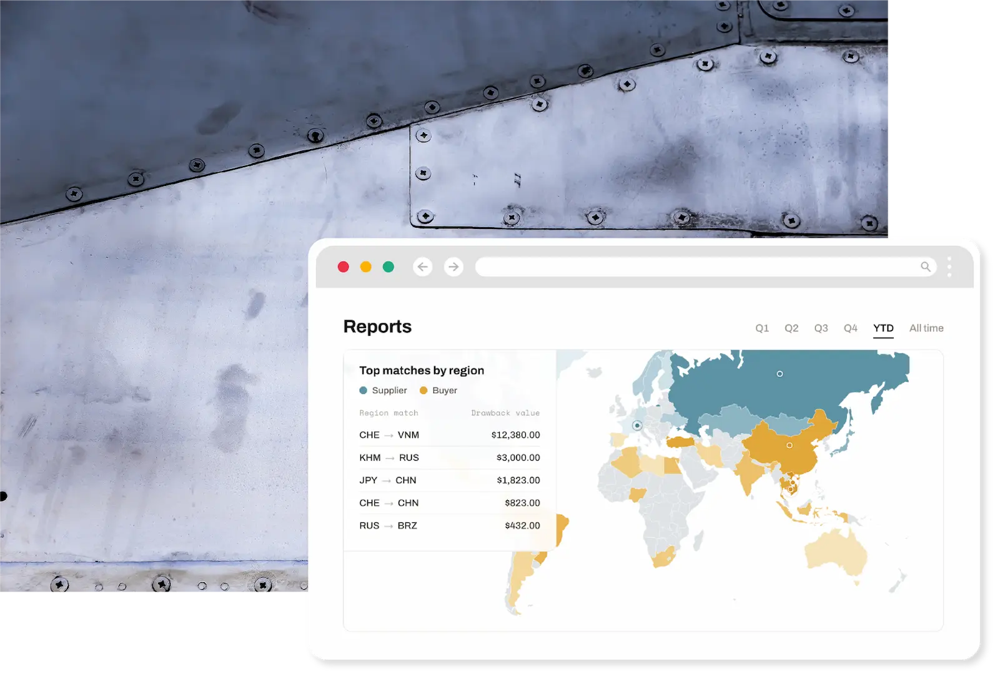
Task: Click the $823.00 value
Action: [x=522, y=503]
